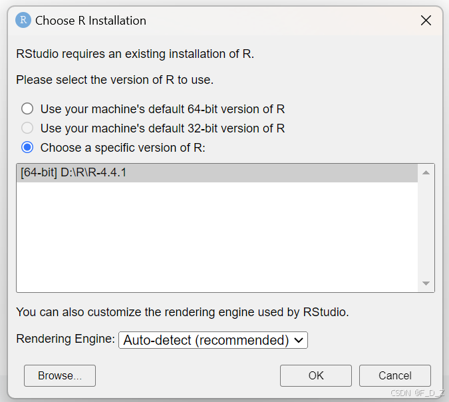Click the list scrollbar down arrow

point(426,283)
